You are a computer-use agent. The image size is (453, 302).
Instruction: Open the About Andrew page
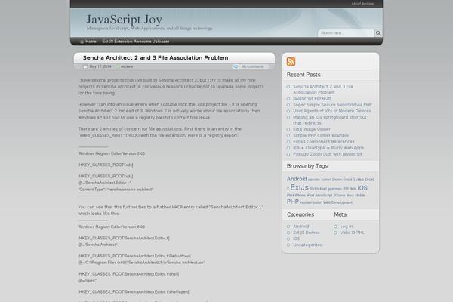362,4
